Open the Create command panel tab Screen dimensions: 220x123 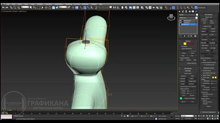(x=179, y=12)
